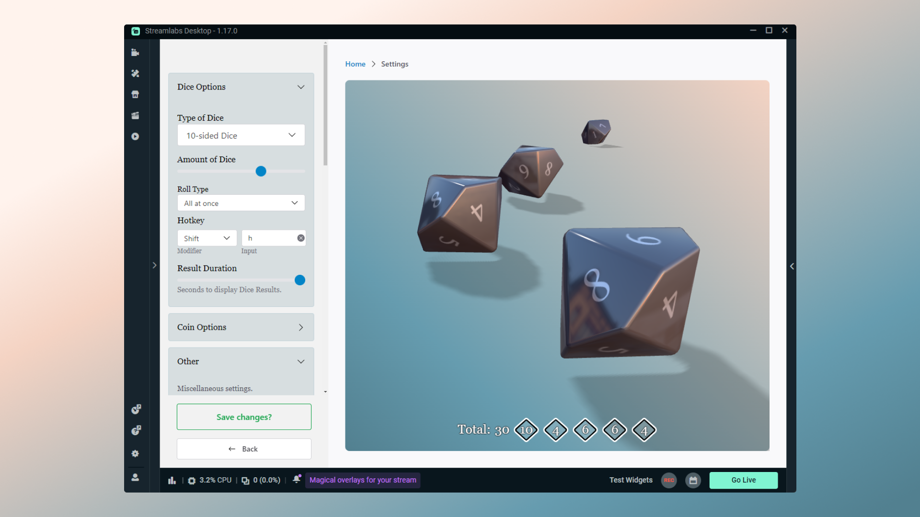
Task: Open the Themes wand icon in sidebar
Action: (x=135, y=74)
